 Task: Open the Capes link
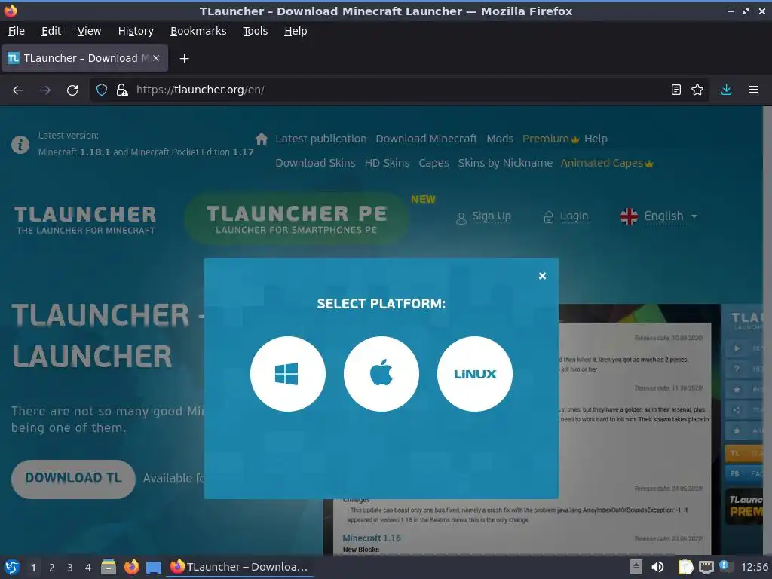click(433, 163)
